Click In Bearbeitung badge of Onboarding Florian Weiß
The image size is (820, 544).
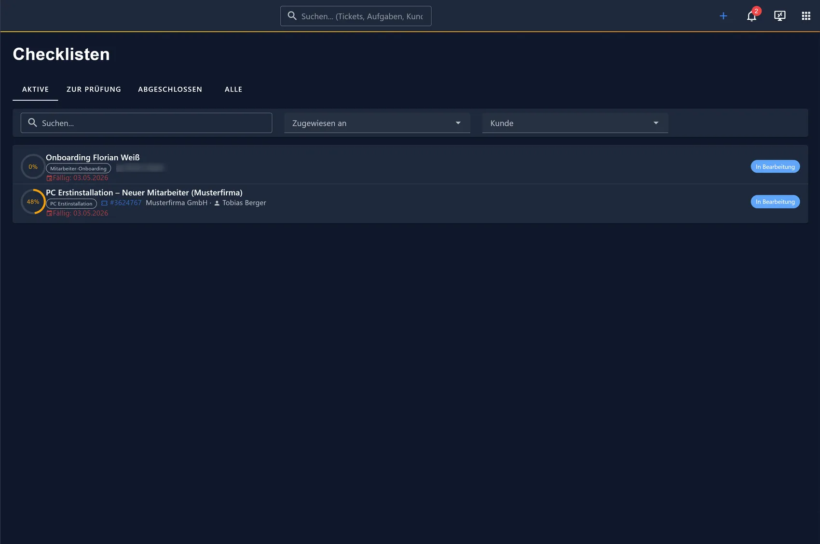(775, 166)
